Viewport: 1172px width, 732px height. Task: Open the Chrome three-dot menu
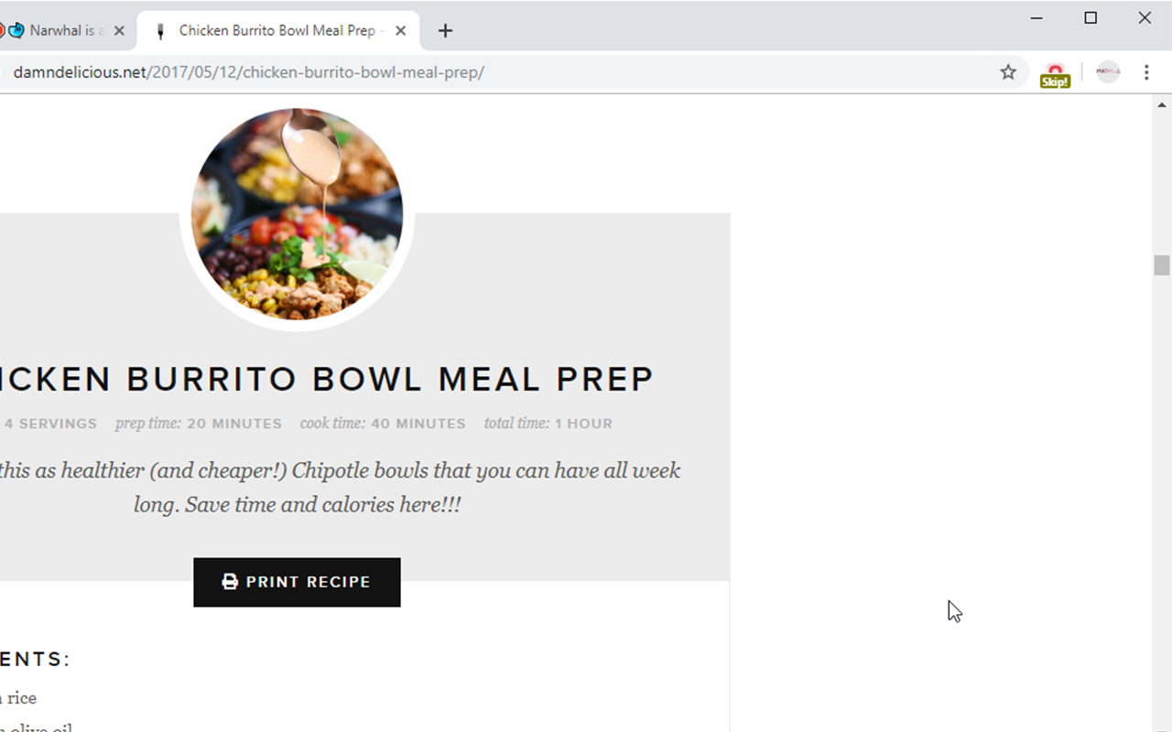1146,72
